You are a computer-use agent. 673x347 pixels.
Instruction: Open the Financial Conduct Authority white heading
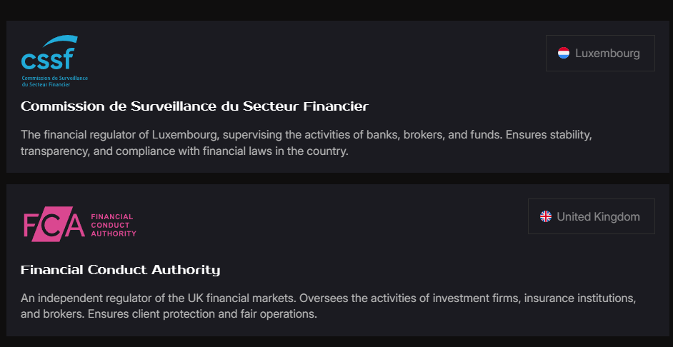[120, 270]
